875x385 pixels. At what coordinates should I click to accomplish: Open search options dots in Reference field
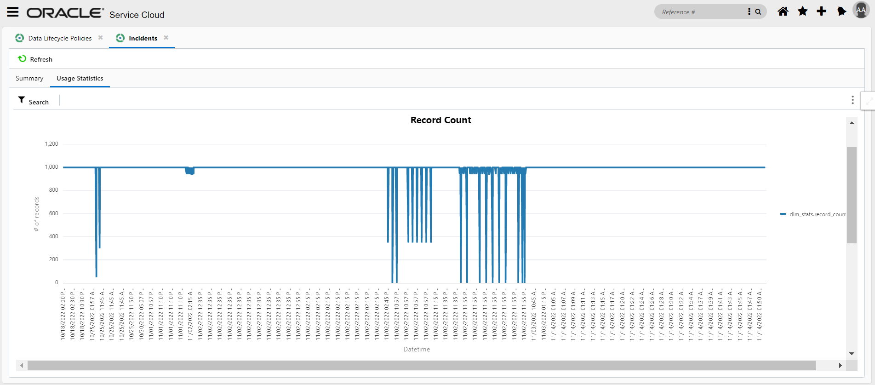tap(749, 11)
